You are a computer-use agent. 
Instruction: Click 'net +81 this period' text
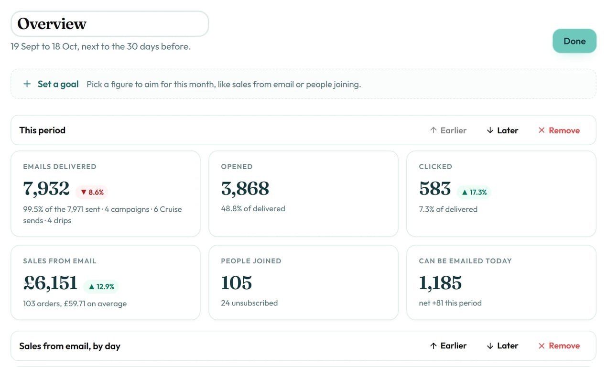[x=450, y=303]
